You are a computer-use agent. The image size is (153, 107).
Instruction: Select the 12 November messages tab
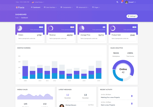tap(68, 96)
